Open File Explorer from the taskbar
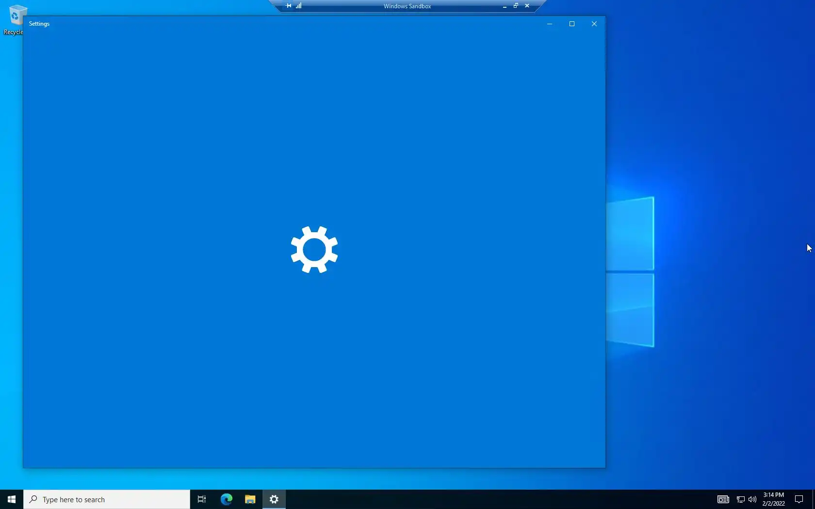815x509 pixels. (250, 499)
